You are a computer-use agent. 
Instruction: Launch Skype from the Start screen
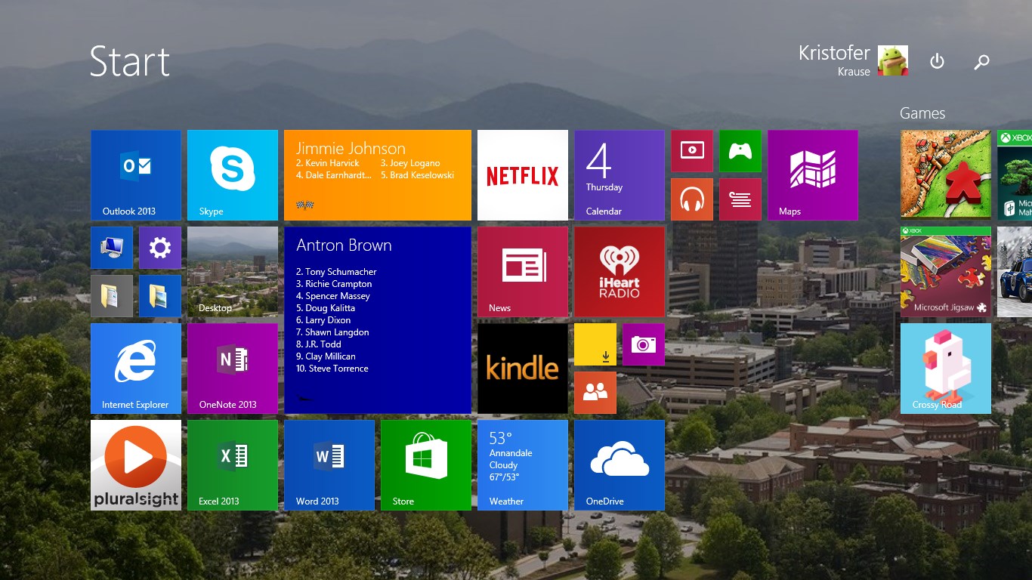[233, 175]
